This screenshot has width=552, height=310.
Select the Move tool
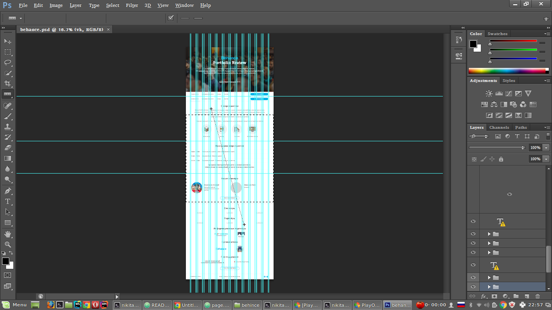pyautogui.click(x=8, y=41)
